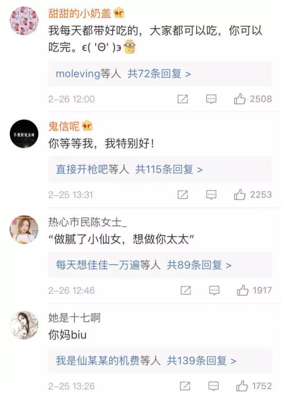This screenshot has width=282, height=398.
Task: Like the 热心市民陈女士_ comment with 1917 likes
Action: 243,290
